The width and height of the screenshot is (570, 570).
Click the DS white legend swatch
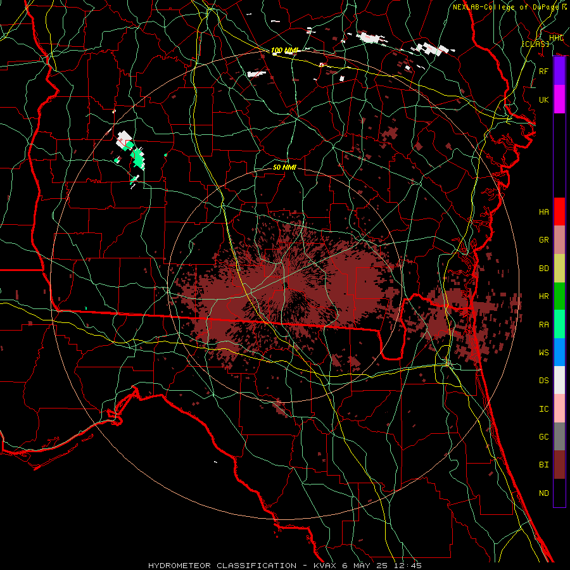coord(559,380)
